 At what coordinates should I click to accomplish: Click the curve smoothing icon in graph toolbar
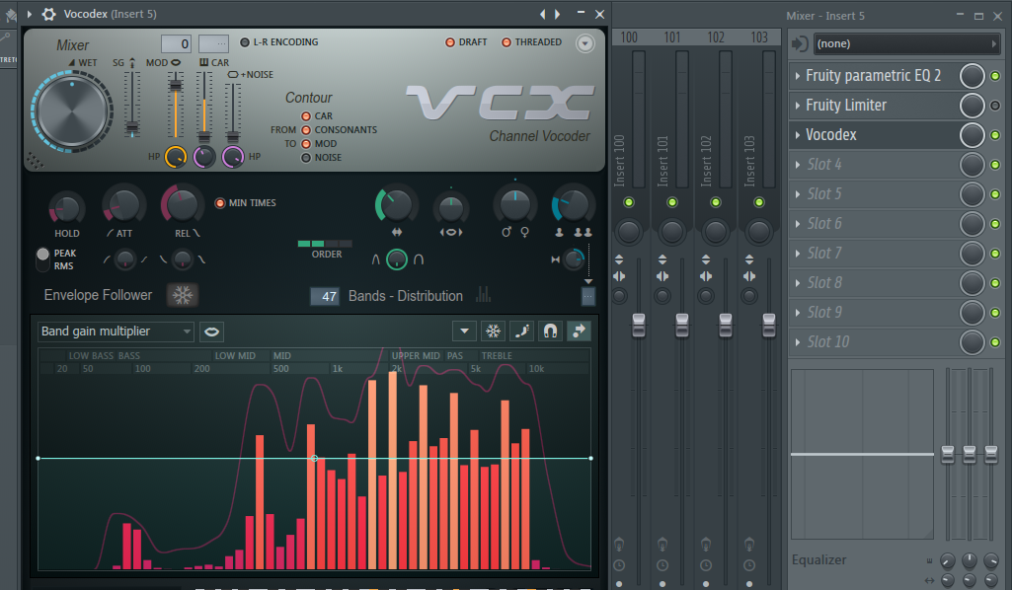tap(521, 332)
